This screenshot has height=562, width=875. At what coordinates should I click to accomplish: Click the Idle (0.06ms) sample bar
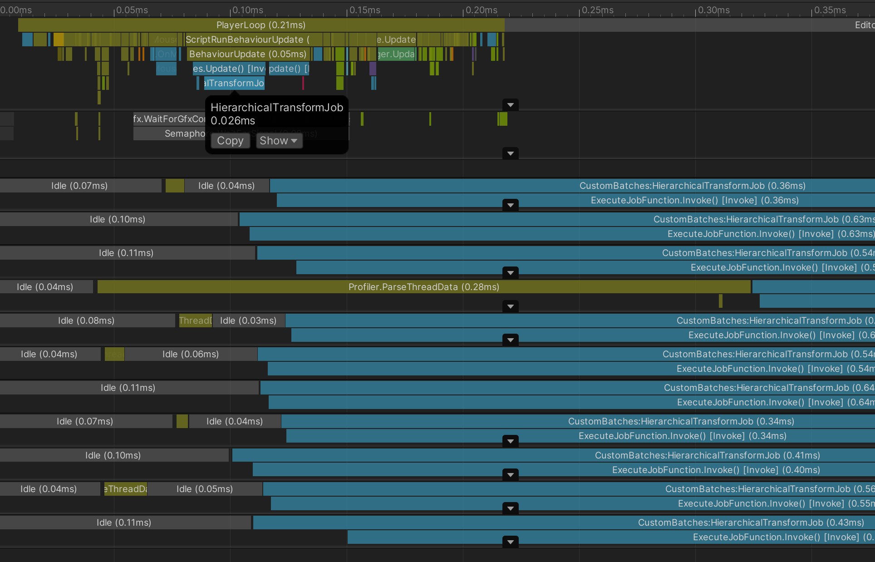(x=191, y=354)
